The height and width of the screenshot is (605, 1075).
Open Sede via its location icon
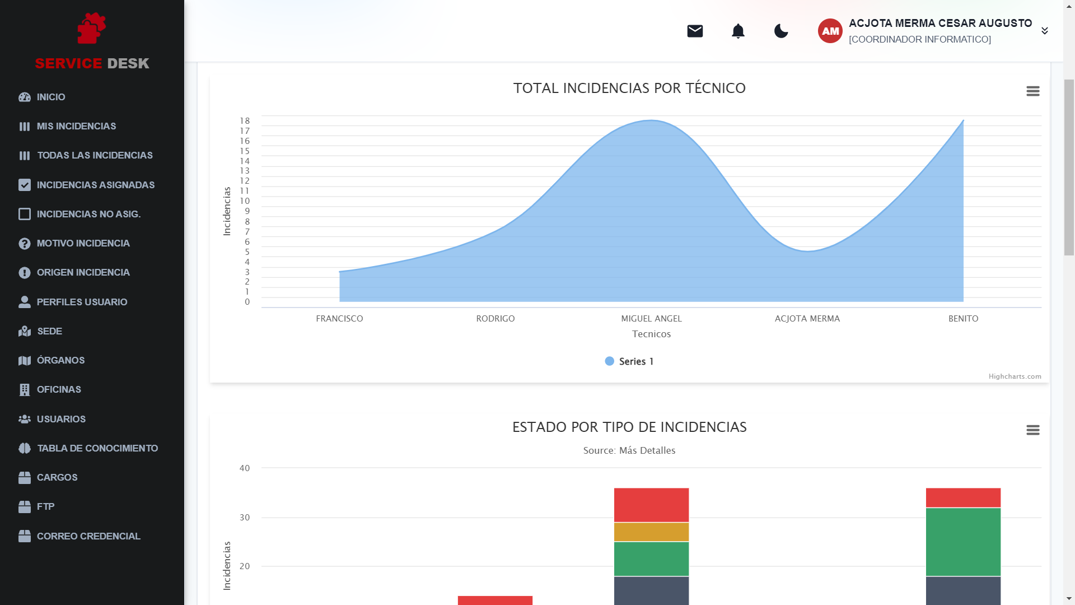click(24, 331)
